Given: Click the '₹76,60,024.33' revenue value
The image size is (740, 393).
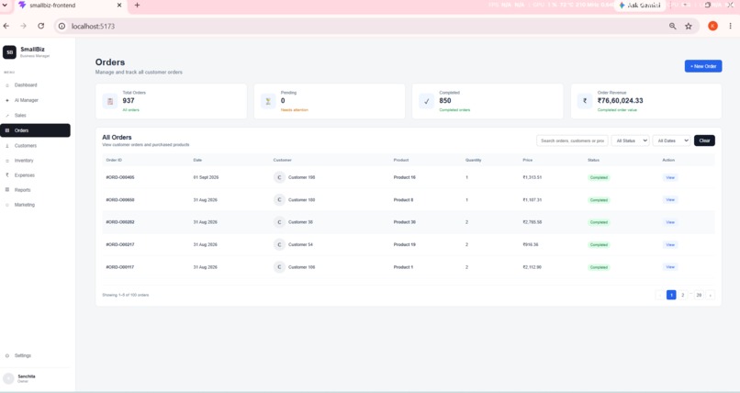Looking at the screenshot, I should pos(620,100).
